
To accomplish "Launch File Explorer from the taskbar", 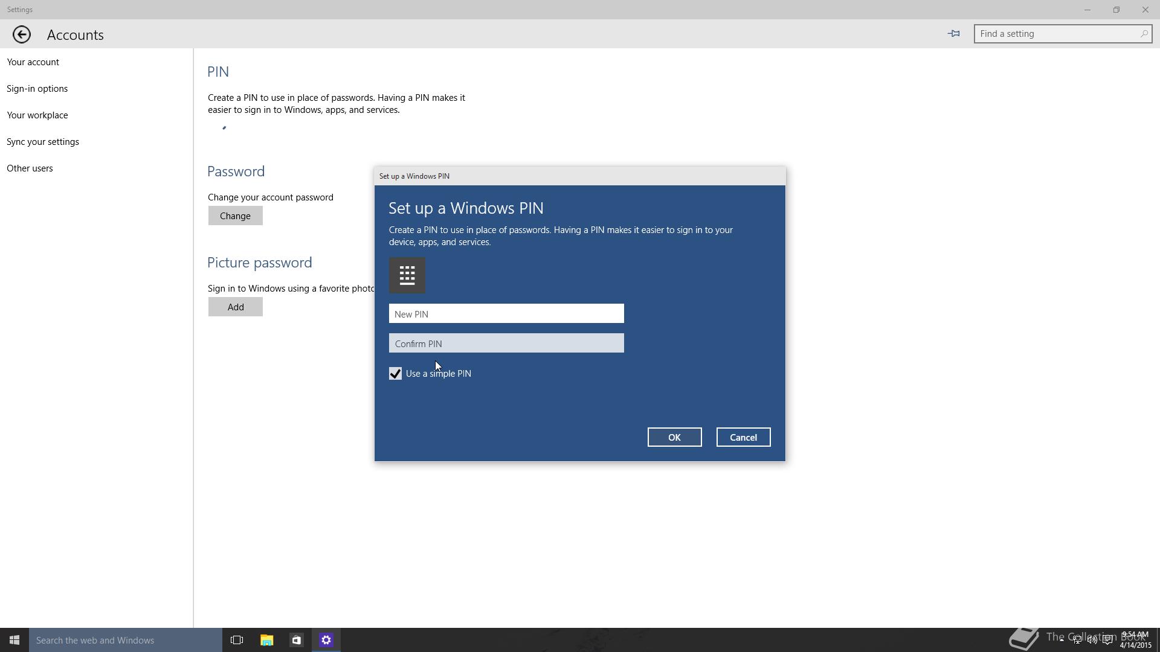I will tap(266, 640).
